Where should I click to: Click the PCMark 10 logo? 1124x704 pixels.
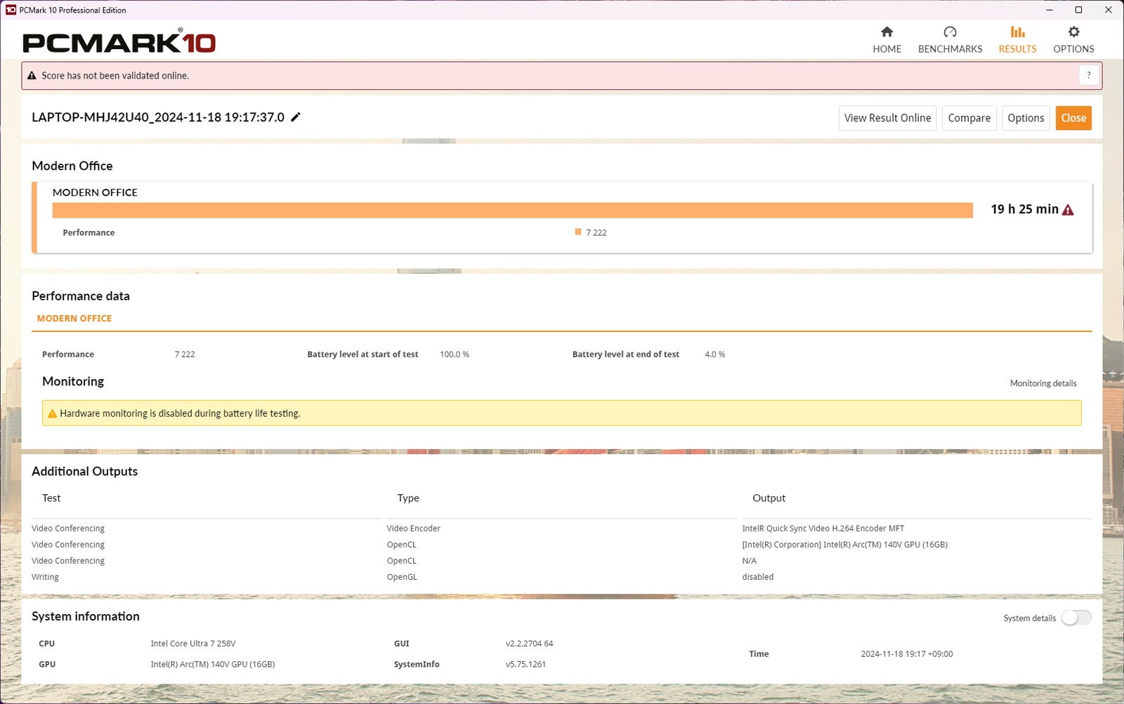point(119,42)
